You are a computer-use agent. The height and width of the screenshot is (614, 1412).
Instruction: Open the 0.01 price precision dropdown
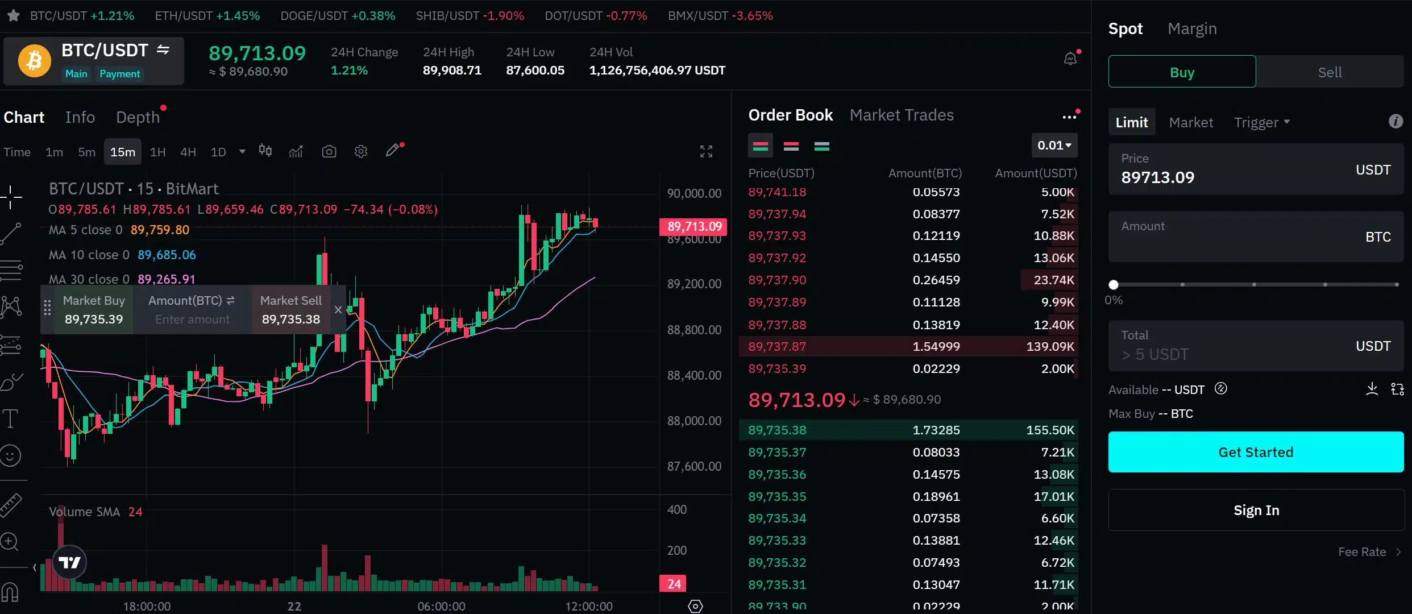coord(1053,146)
